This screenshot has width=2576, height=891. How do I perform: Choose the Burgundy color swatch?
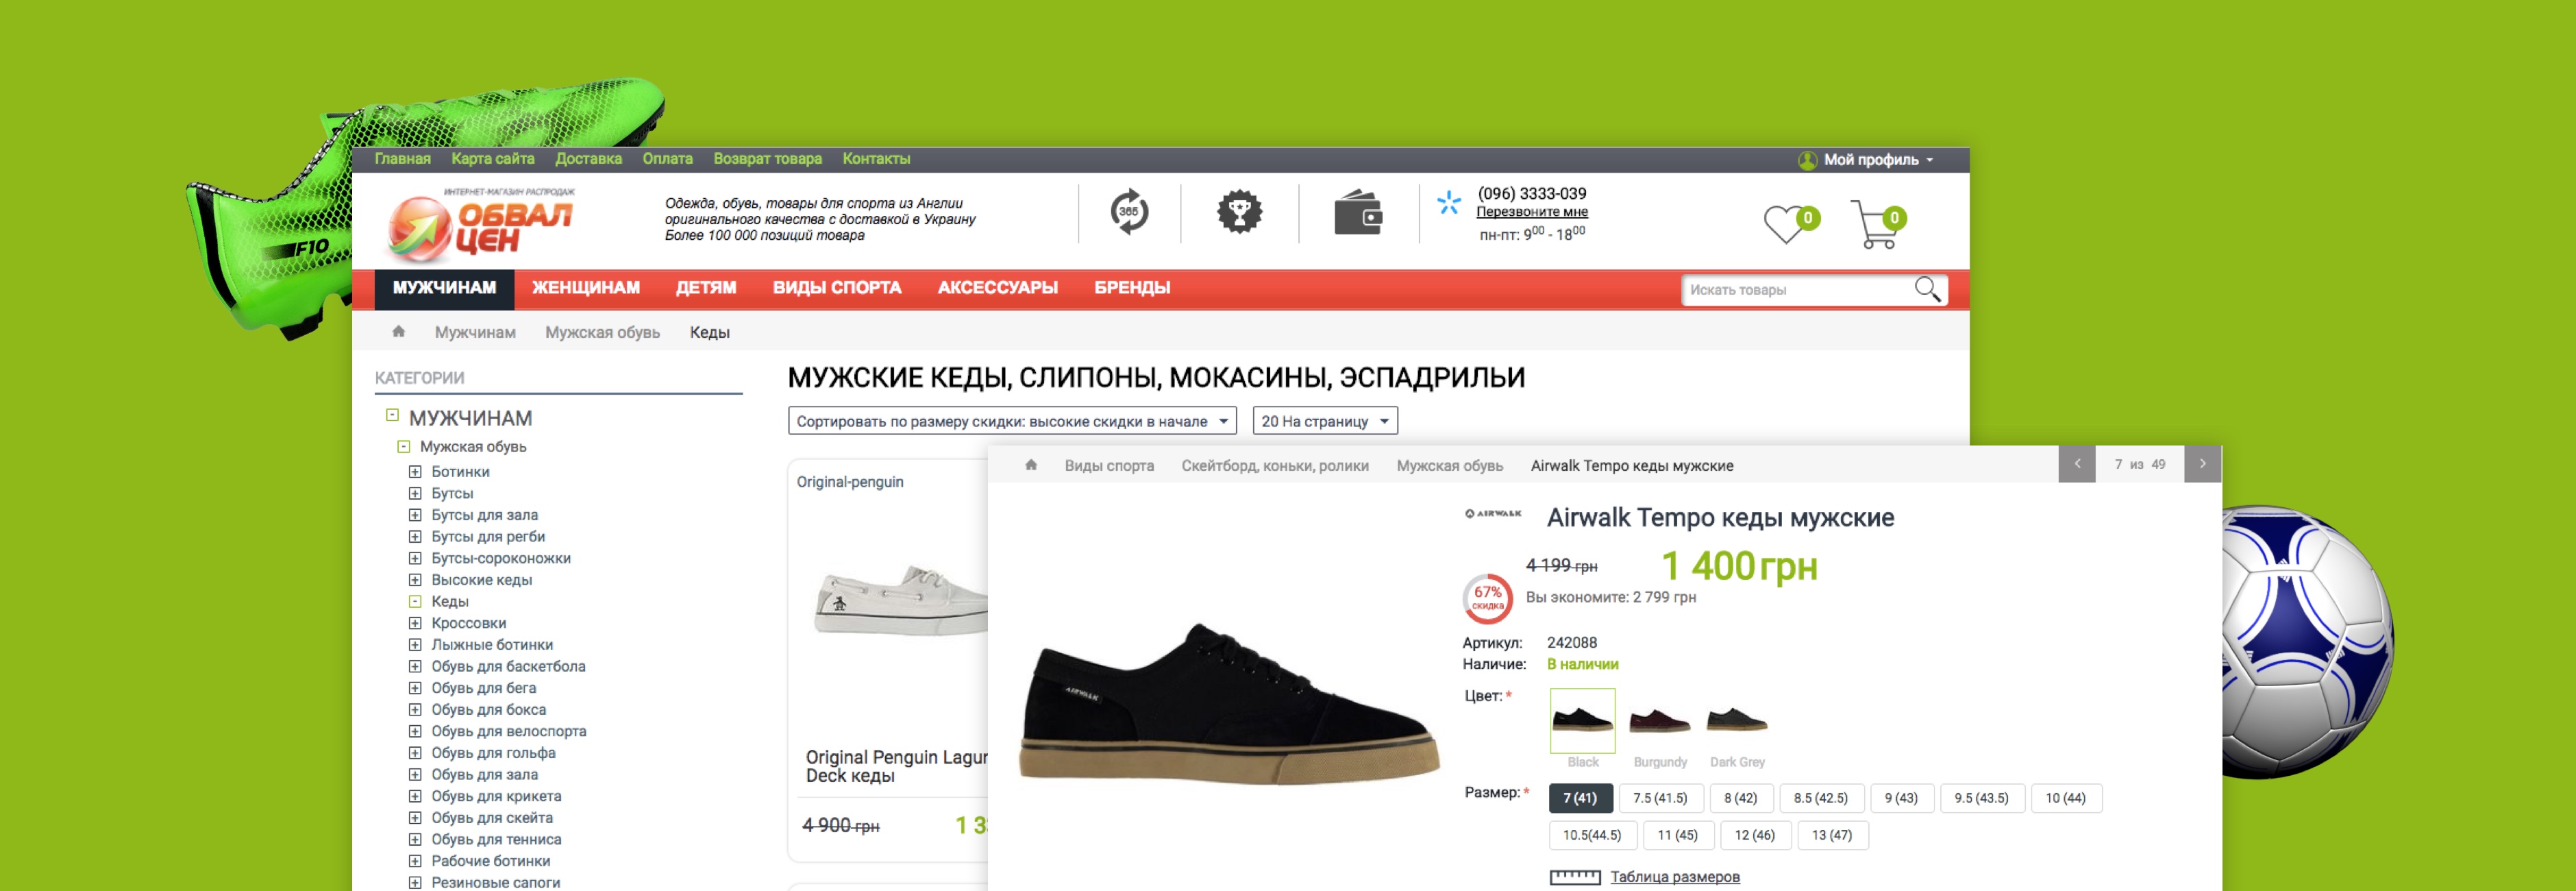click(x=1660, y=721)
